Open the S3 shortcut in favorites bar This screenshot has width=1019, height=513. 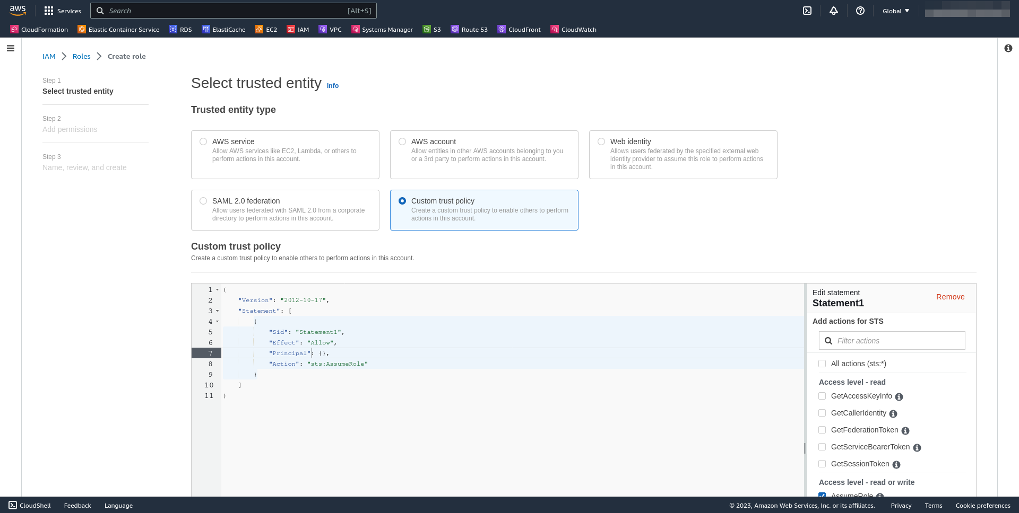(x=432, y=30)
